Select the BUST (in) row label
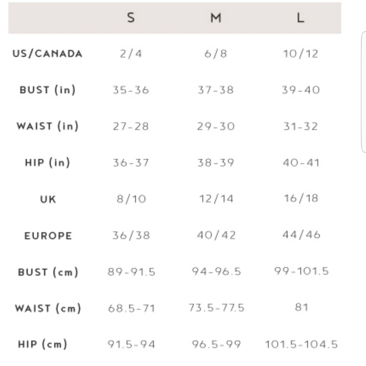366x366 pixels. (x=48, y=90)
